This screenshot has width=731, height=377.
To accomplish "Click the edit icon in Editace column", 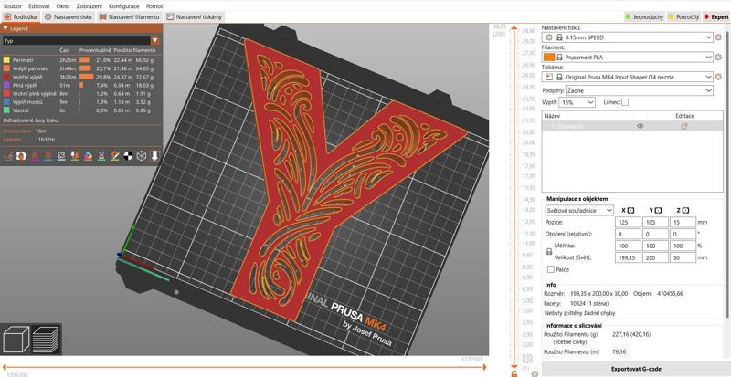I will pyautogui.click(x=684, y=126).
